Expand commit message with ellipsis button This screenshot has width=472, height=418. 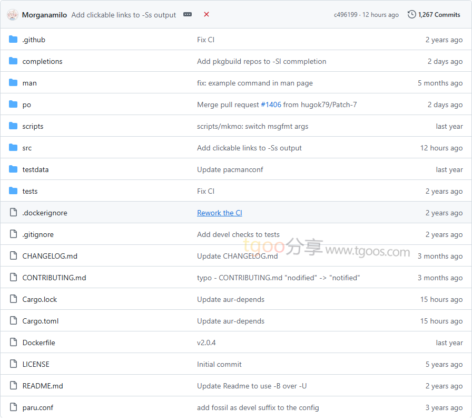pos(188,15)
